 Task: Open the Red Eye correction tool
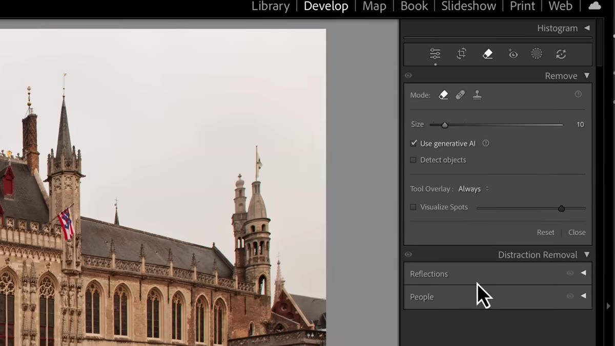click(x=512, y=54)
